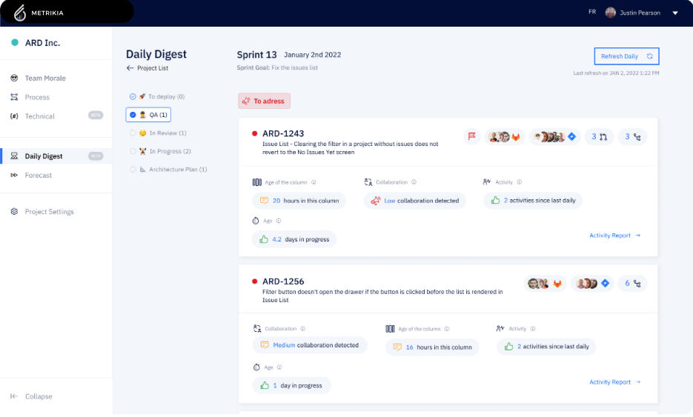Click the flag icon on ARD-1243

click(x=471, y=137)
